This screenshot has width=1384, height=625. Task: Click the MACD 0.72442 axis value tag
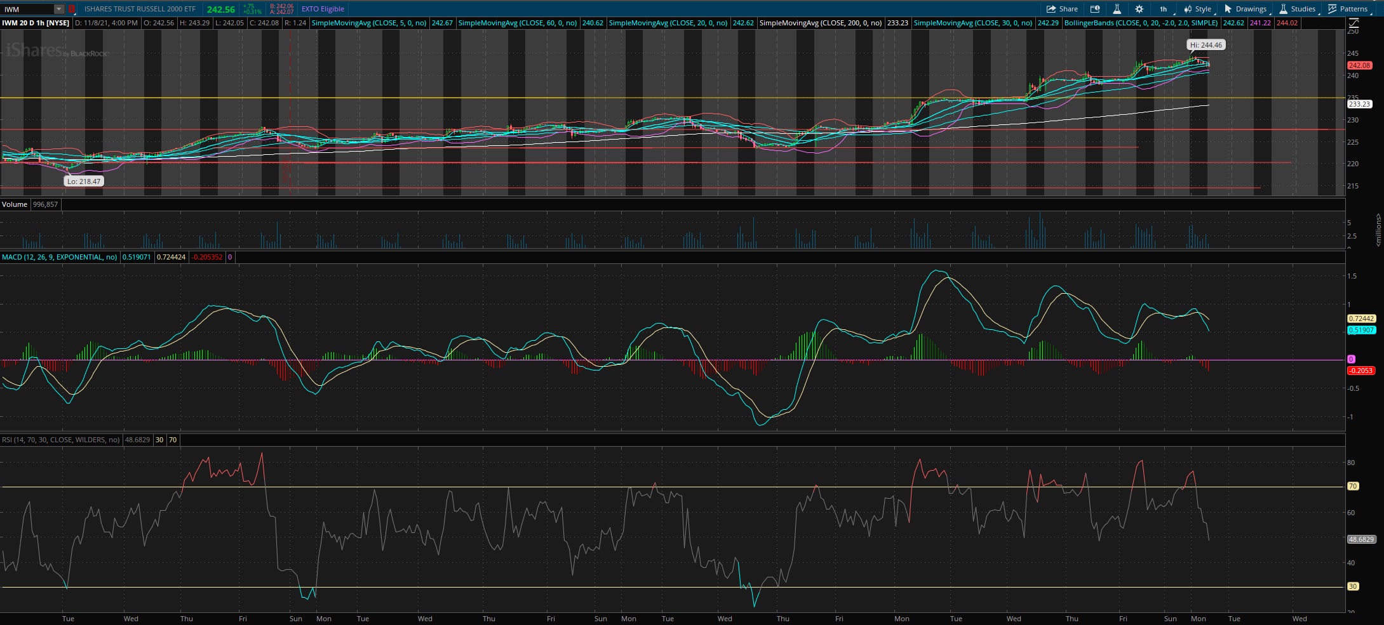tap(1361, 319)
